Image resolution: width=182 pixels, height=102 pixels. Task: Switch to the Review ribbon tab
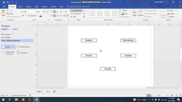pos(53,7)
